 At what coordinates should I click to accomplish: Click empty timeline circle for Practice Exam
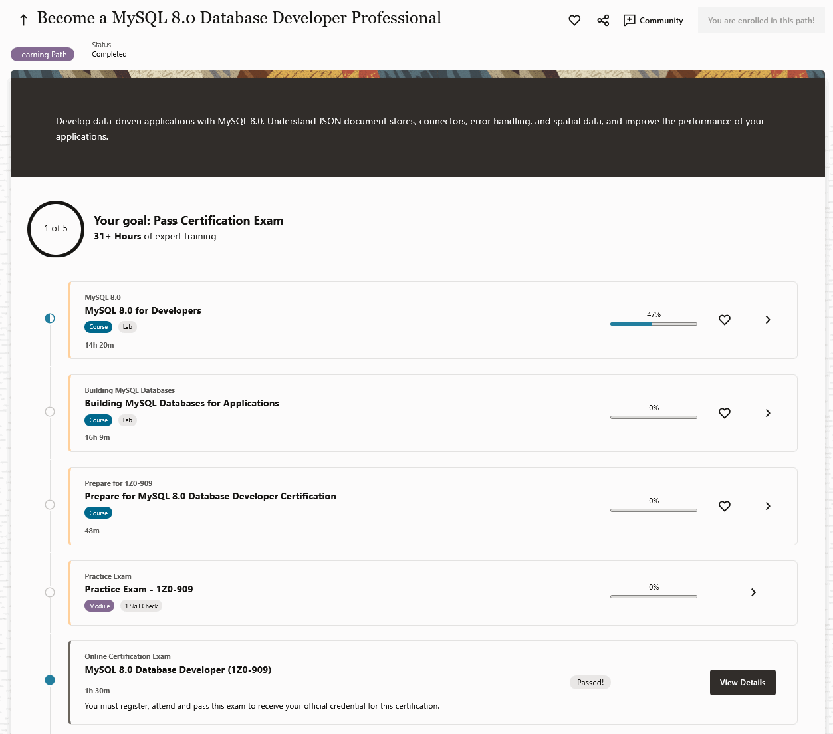tap(50, 592)
